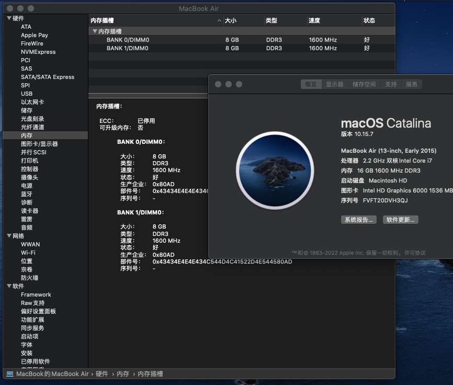Select ATA in hardware sidebar
453x385 pixels.
click(x=26, y=27)
